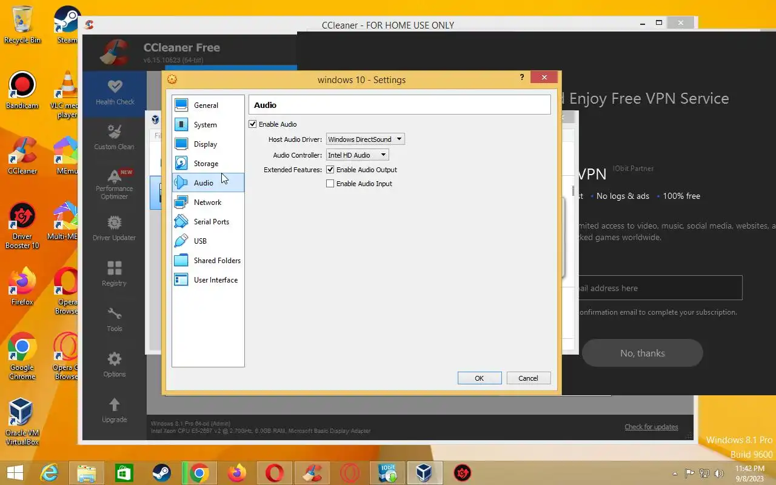Switch to VirtualBox in the taskbar

tap(424, 473)
